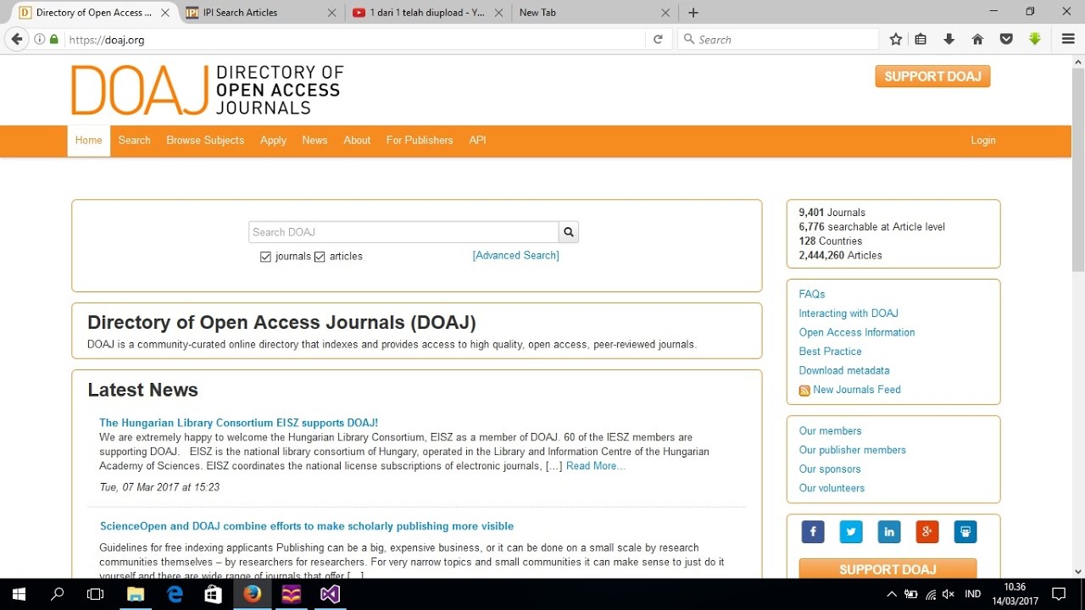The height and width of the screenshot is (610, 1085).
Task: Open DOAJ's LinkedIn icon
Action: tap(889, 532)
